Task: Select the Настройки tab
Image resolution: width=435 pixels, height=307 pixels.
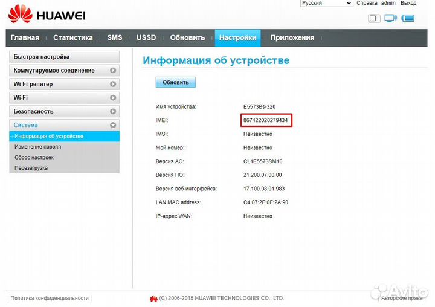Action: point(238,37)
